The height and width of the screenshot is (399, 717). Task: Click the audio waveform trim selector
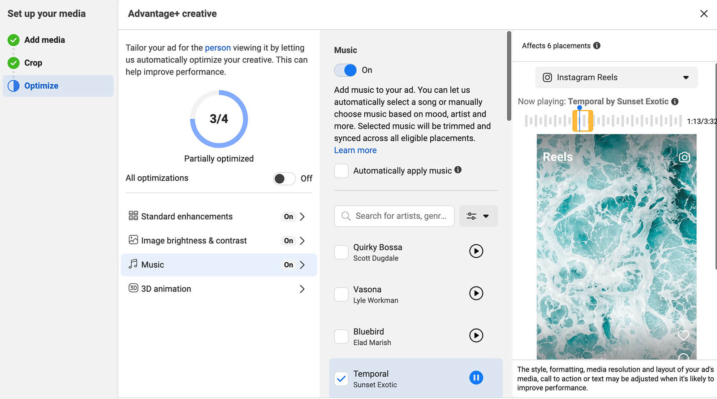[583, 121]
